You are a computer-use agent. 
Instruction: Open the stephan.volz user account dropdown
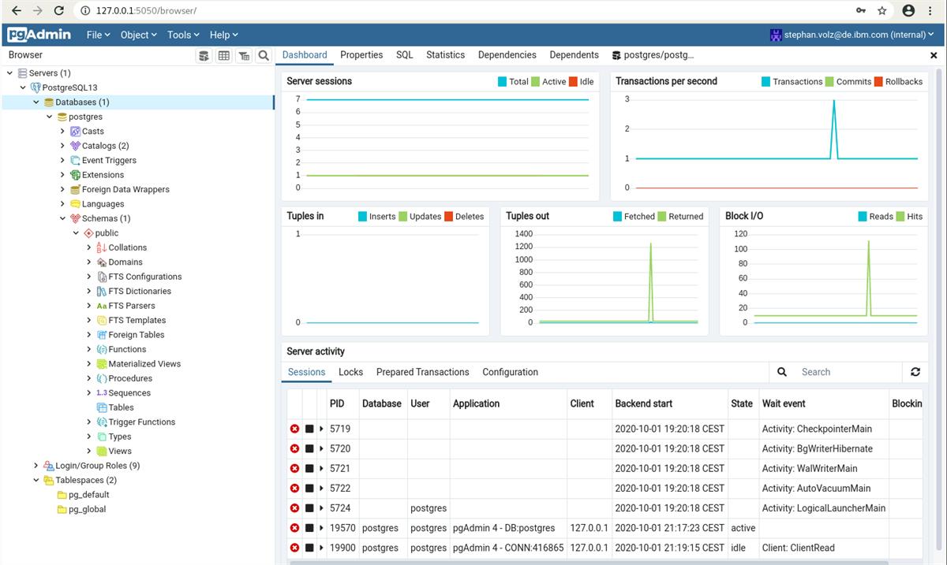point(852,35)
